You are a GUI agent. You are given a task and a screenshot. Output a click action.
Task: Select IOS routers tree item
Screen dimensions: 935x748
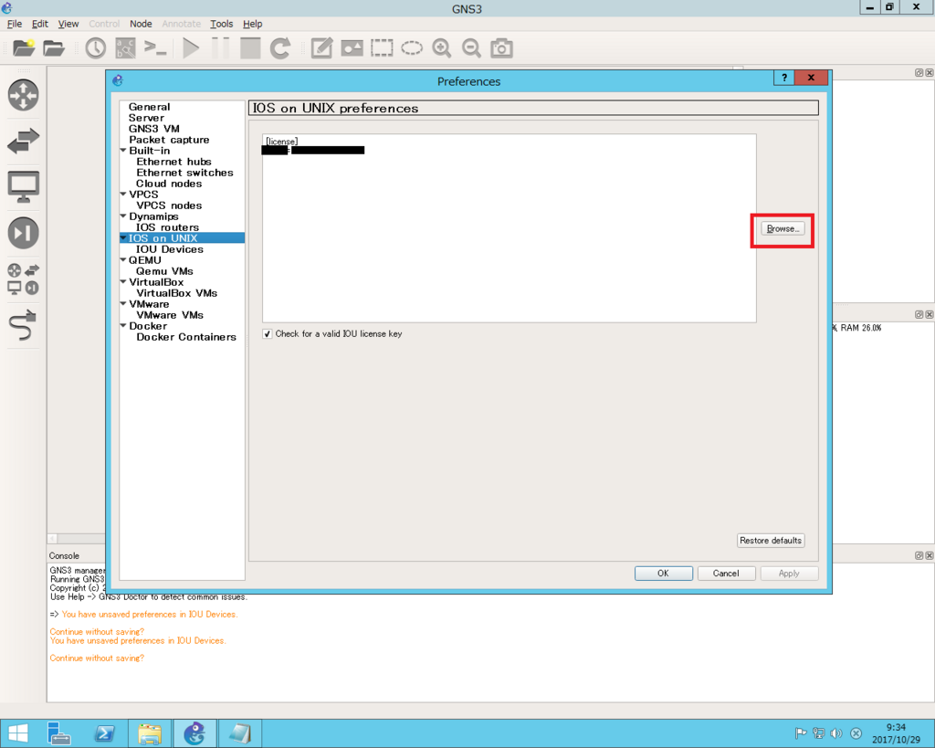coord(167,227)
